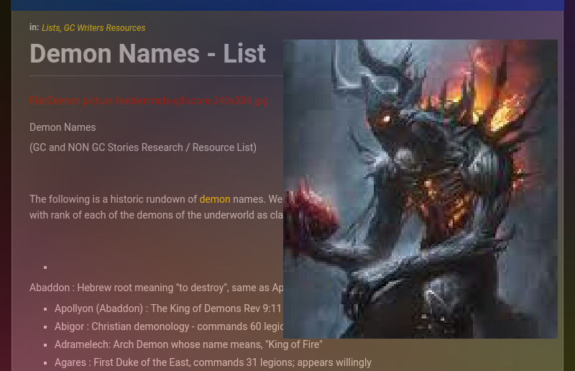Image resolution: width=575 pixels, height=371 pixels.
Task: Click 'The following is a historic rundown' paragraph
Action: point(113,199)
